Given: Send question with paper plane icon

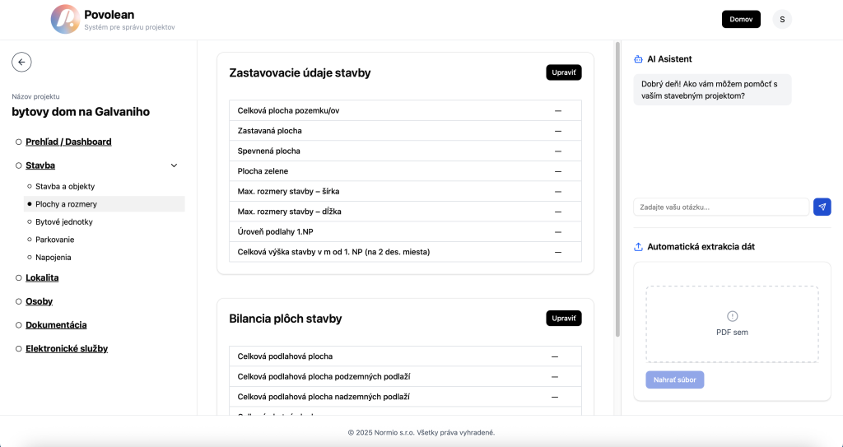Looking at the screenshot, I should click(822, 207).
